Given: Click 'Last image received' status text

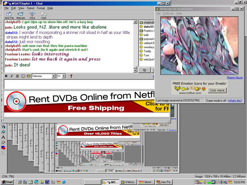Looking at the screenshot, I should tap(178, 100).
